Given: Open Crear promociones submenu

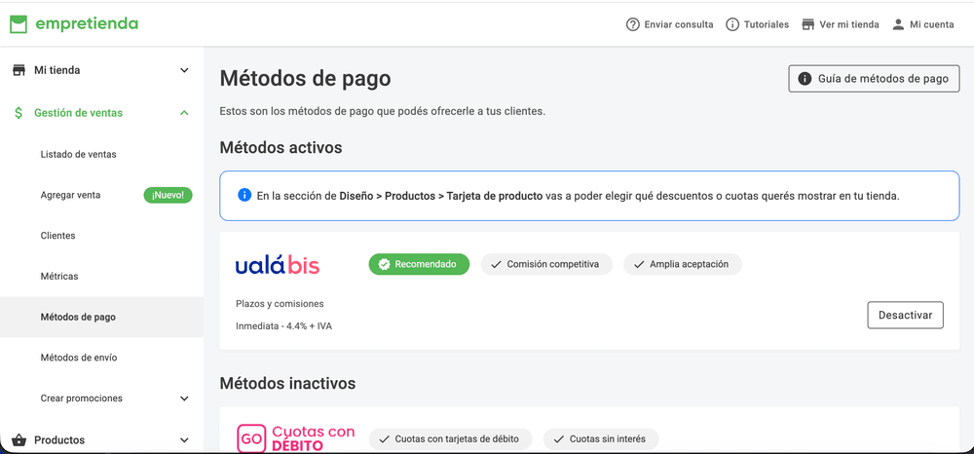Looking at the screenshot, I should pos(82,398).
